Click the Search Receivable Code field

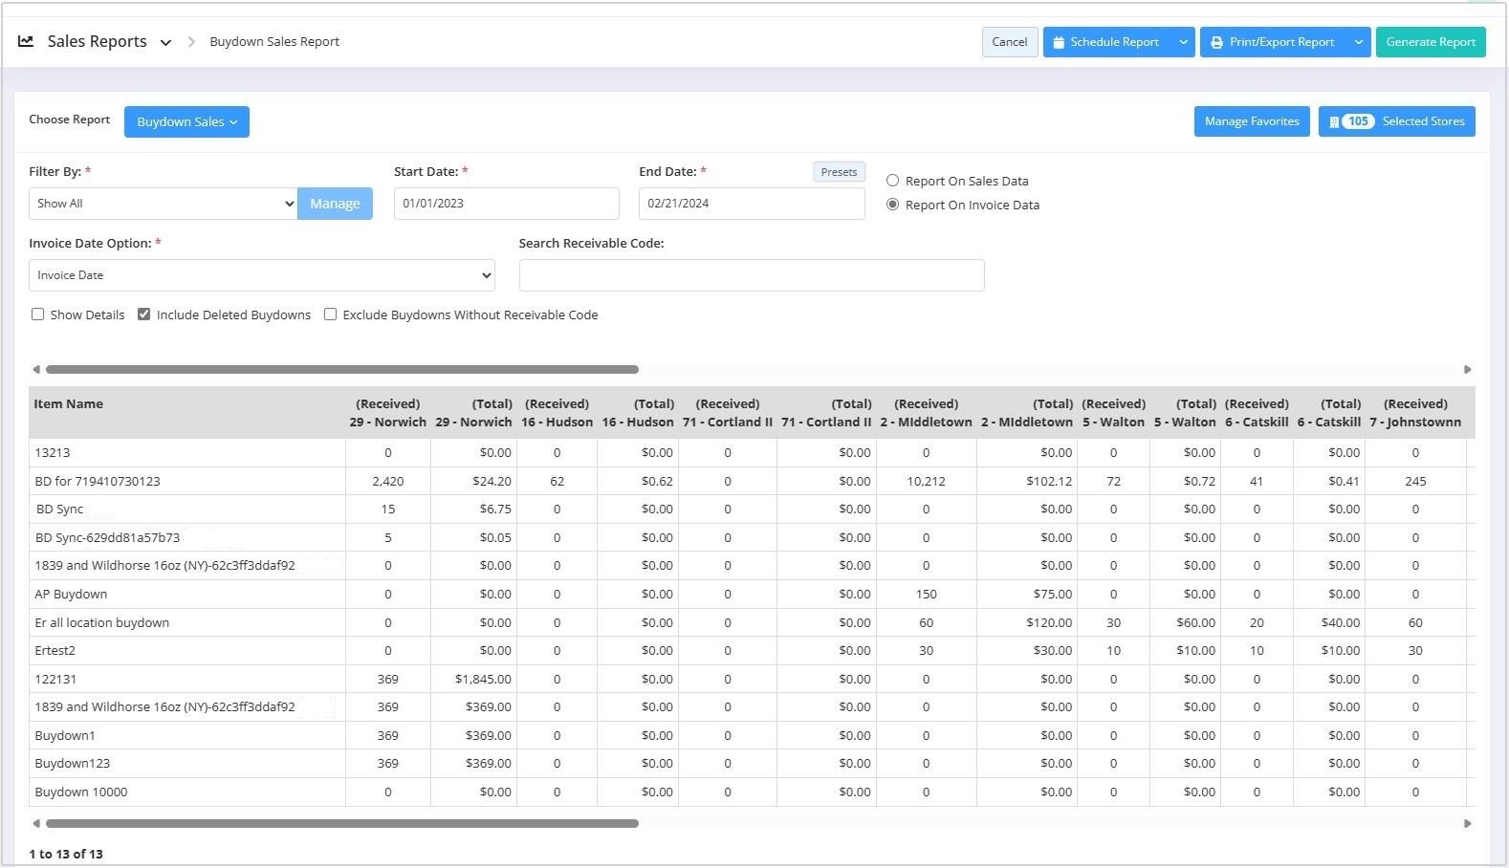[x=752, y=275]
